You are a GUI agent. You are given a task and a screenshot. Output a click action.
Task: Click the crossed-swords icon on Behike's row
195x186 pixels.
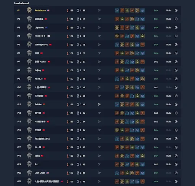point(99,105)
